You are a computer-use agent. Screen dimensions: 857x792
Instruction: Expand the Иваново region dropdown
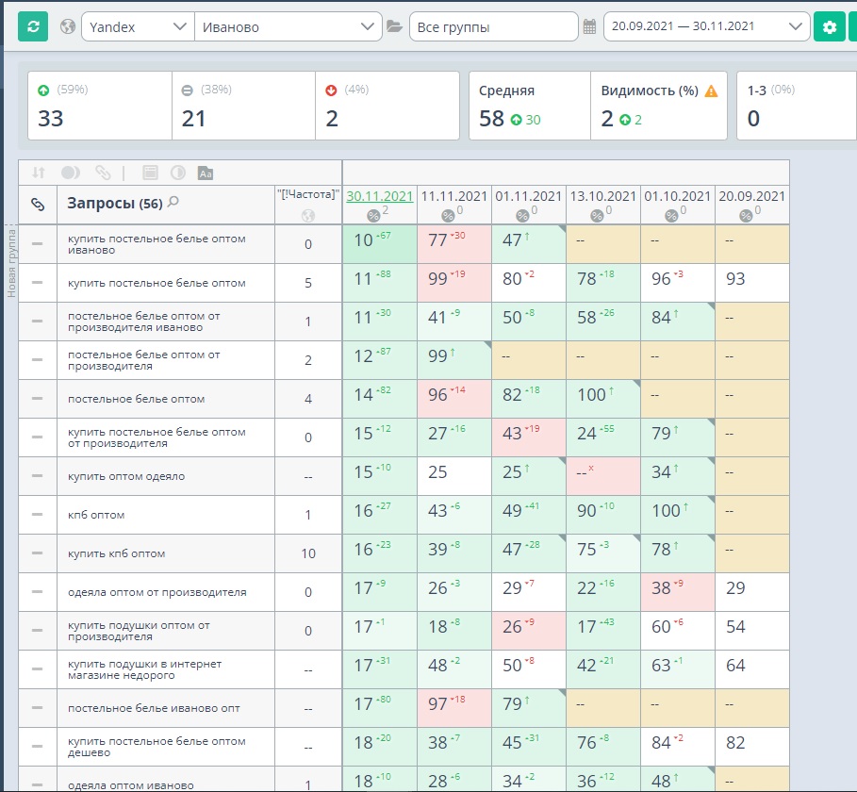[288, 26]
